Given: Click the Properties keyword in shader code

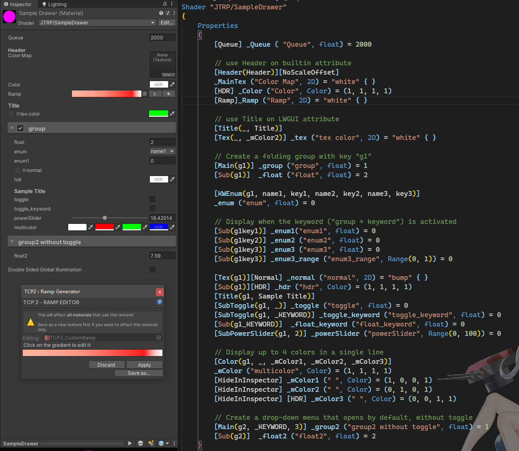Looking at the screenshot, I should [218, 26].
